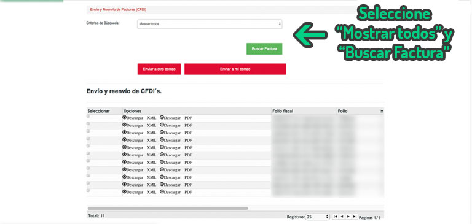This screenshot has height=224, width=472.
Task: Mark the tenth invoice row checkbox
Action: tap(88, 183)
